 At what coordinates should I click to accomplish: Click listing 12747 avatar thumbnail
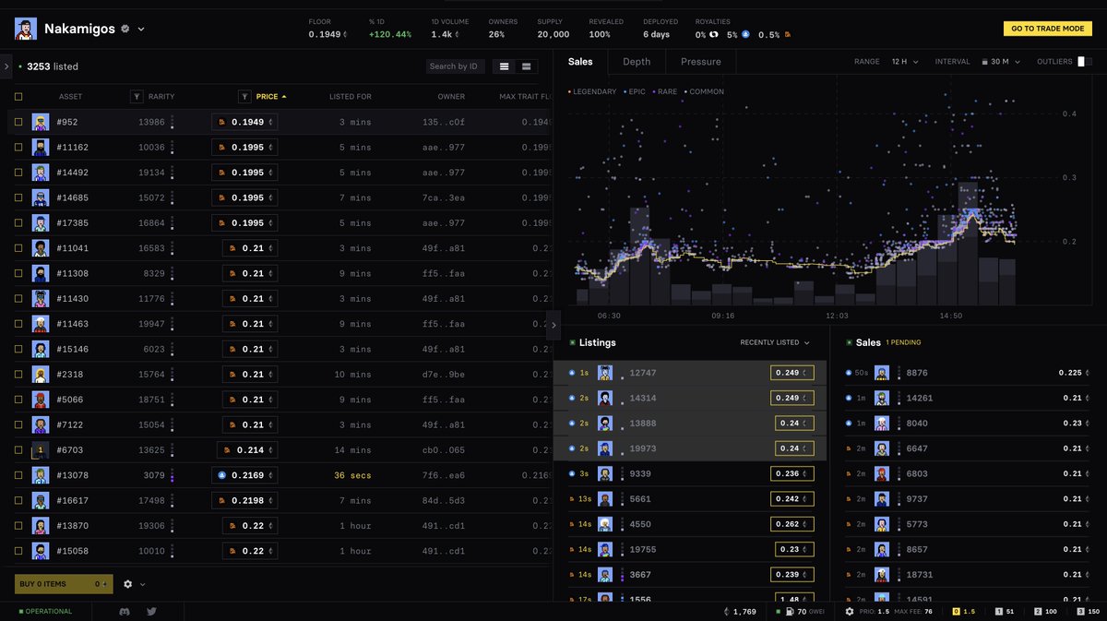(x=605, y=373)
